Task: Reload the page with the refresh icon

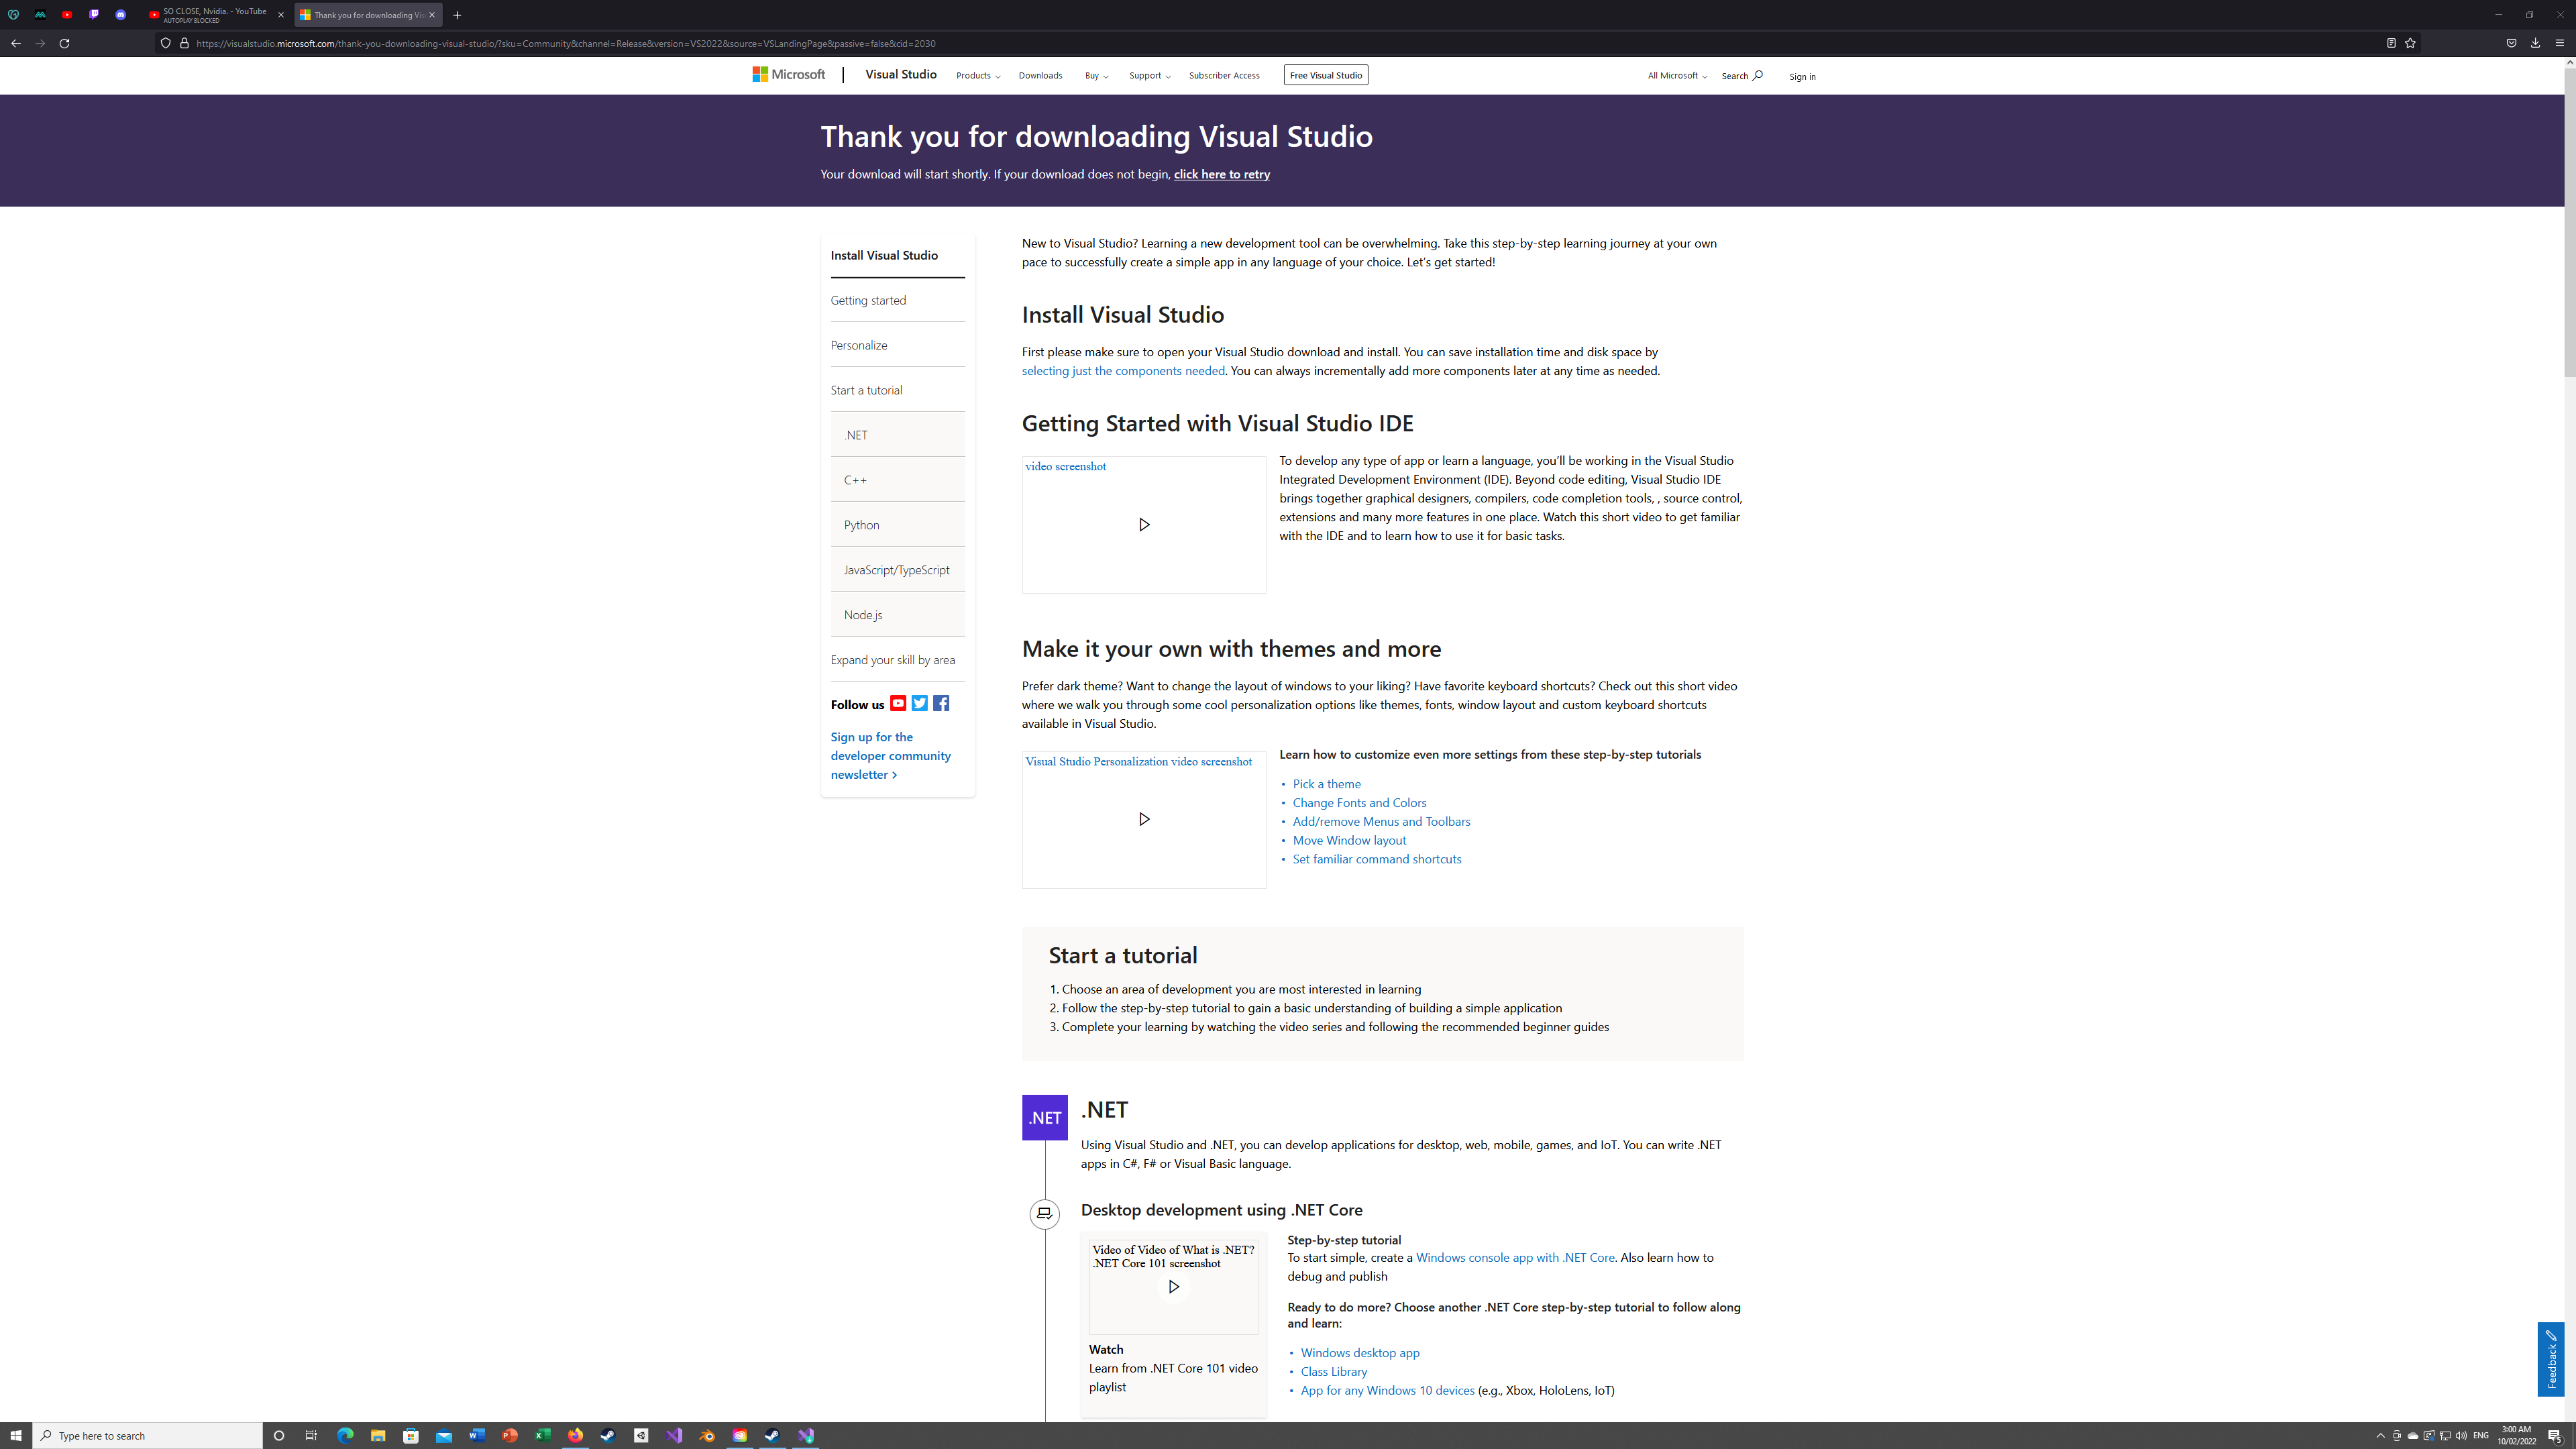Action: click(64, 43)
